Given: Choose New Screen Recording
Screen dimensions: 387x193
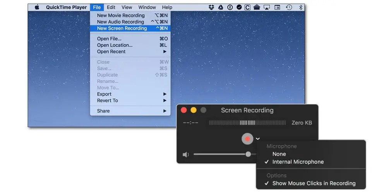Looking at the screenshot, I should pos(130,28).
